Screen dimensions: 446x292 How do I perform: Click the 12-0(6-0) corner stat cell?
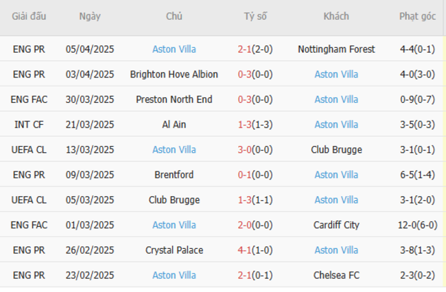tap(417, 225)
